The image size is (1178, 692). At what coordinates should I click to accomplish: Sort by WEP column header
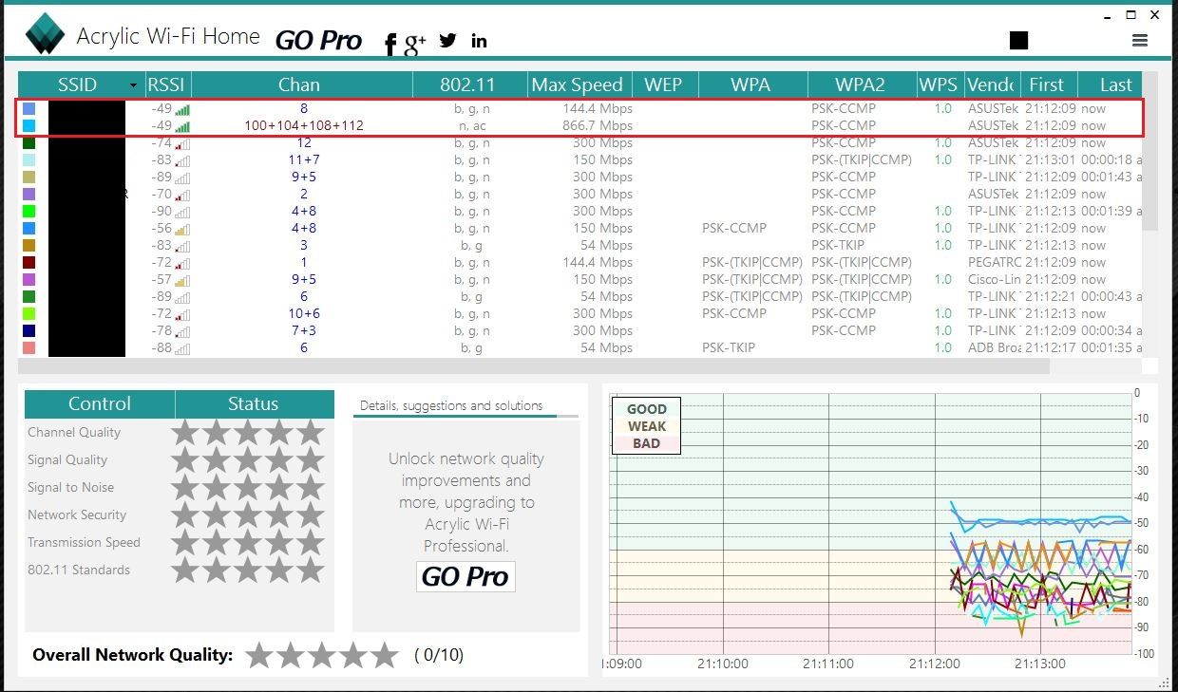tap(663, 84)
